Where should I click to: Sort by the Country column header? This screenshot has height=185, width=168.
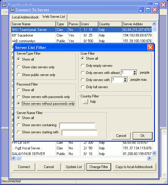pos(110,24)
